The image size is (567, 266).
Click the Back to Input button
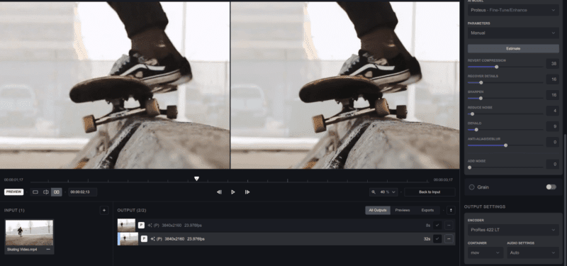430,192
